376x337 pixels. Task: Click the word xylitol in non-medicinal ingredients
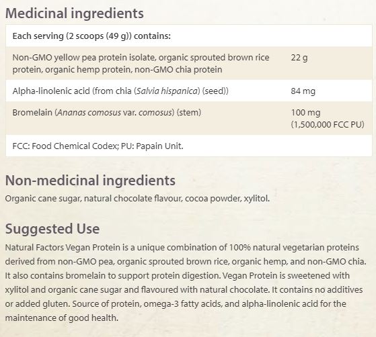tap(256, 199)
